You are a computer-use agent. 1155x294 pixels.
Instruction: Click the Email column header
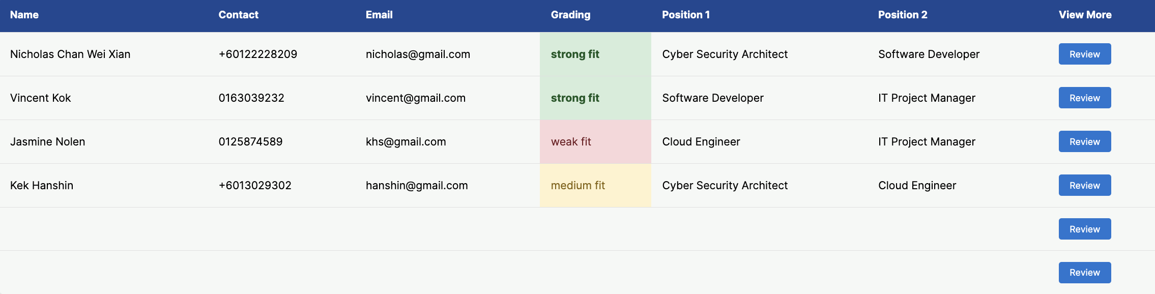click(379, 15)
